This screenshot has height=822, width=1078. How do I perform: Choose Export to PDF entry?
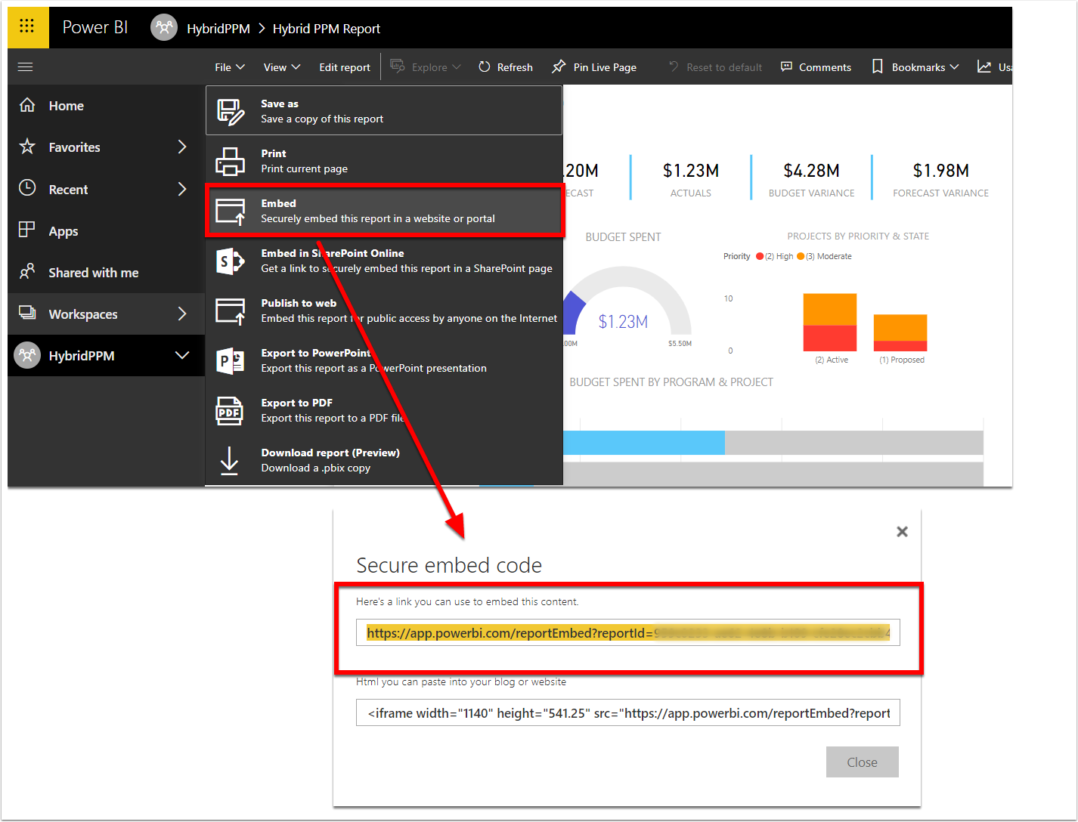click(x=384, y=410)
